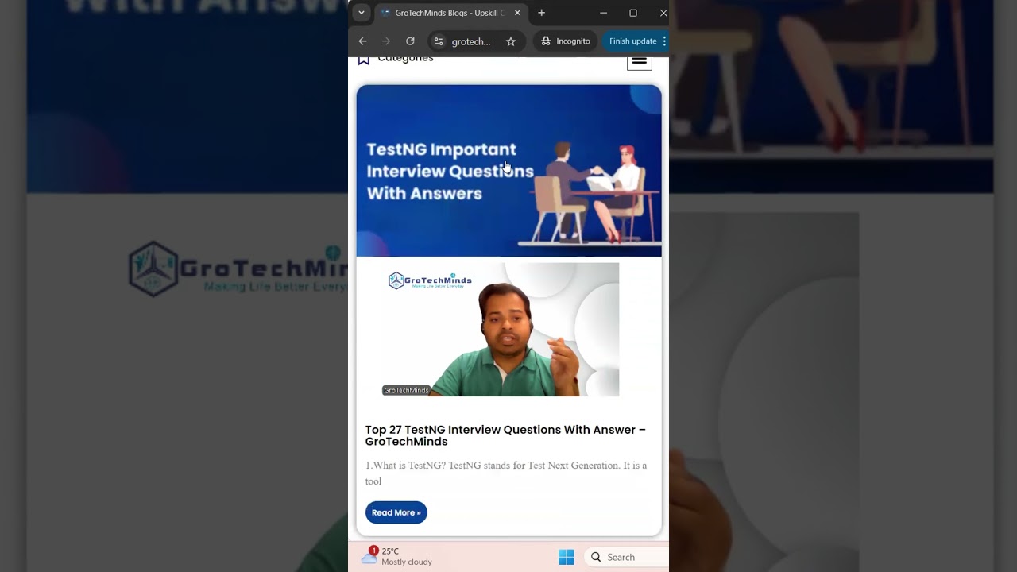The image size is (1017, 572).
Task: Click the Finish update button
Action: 632,41
